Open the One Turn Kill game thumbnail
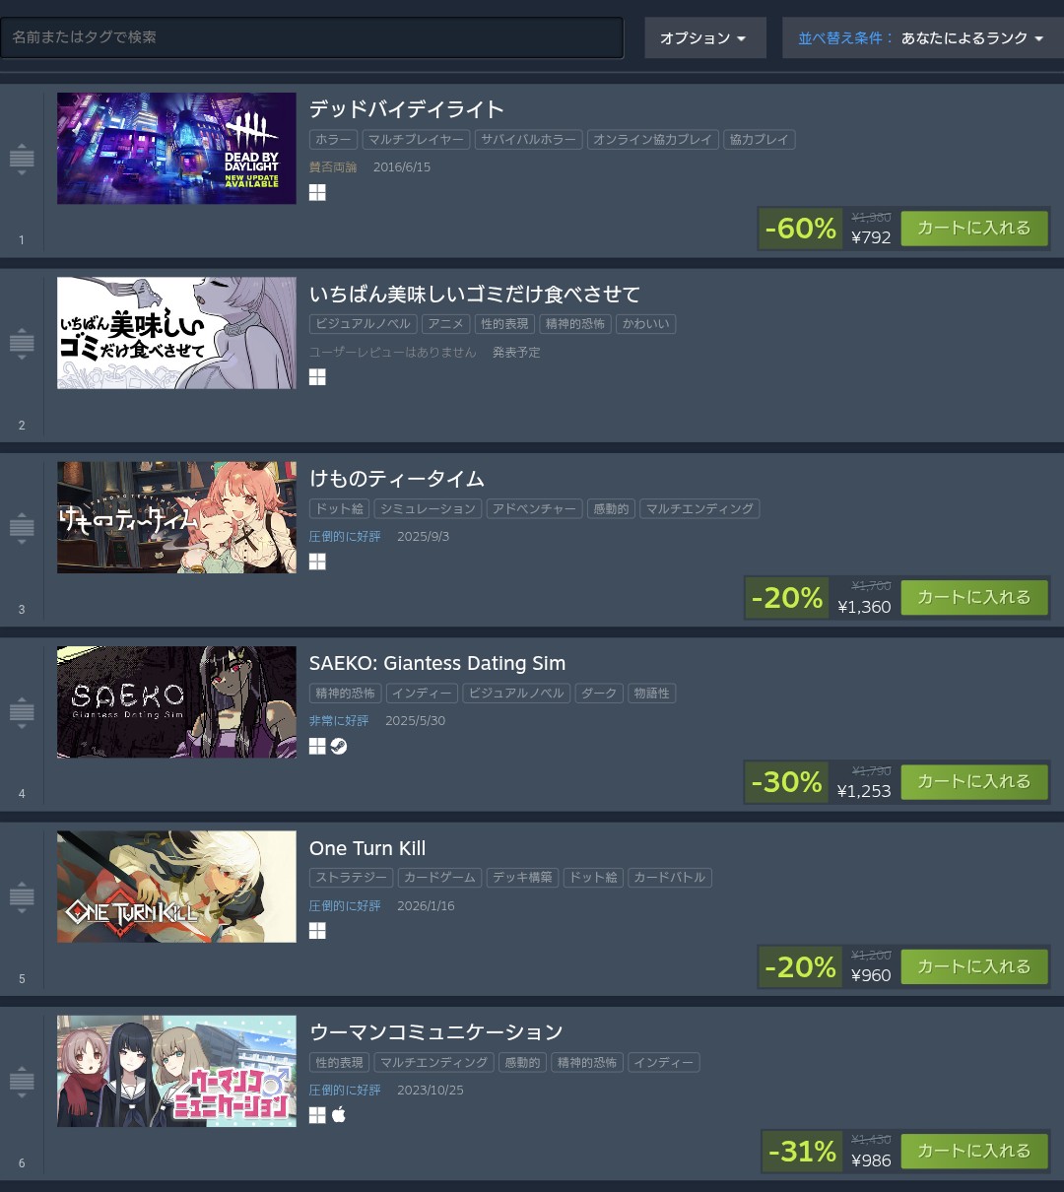 coord(176,887)
